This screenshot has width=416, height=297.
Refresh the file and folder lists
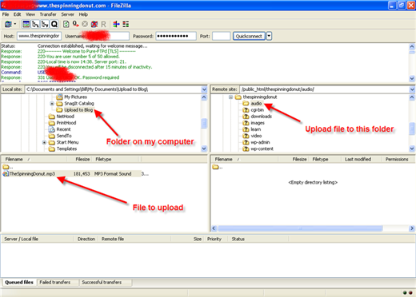click(x=66, y=24)
